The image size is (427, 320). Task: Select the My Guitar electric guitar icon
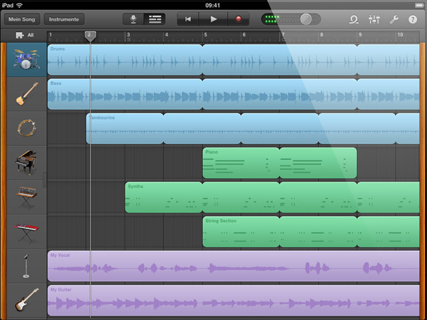[27, 299]
